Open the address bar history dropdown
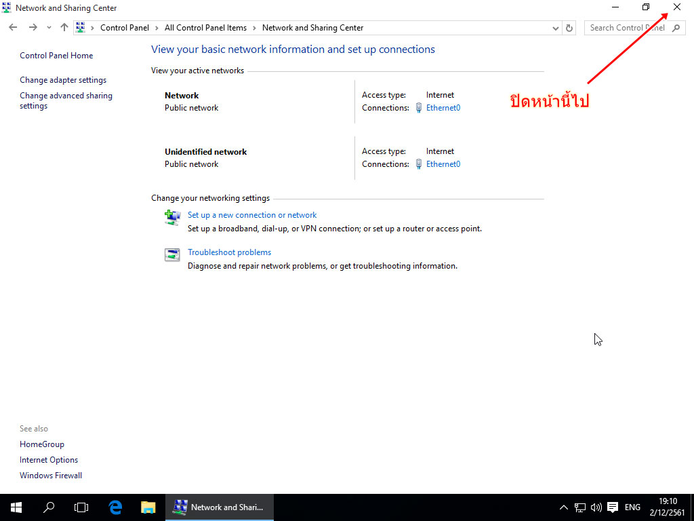 [556, 28]
